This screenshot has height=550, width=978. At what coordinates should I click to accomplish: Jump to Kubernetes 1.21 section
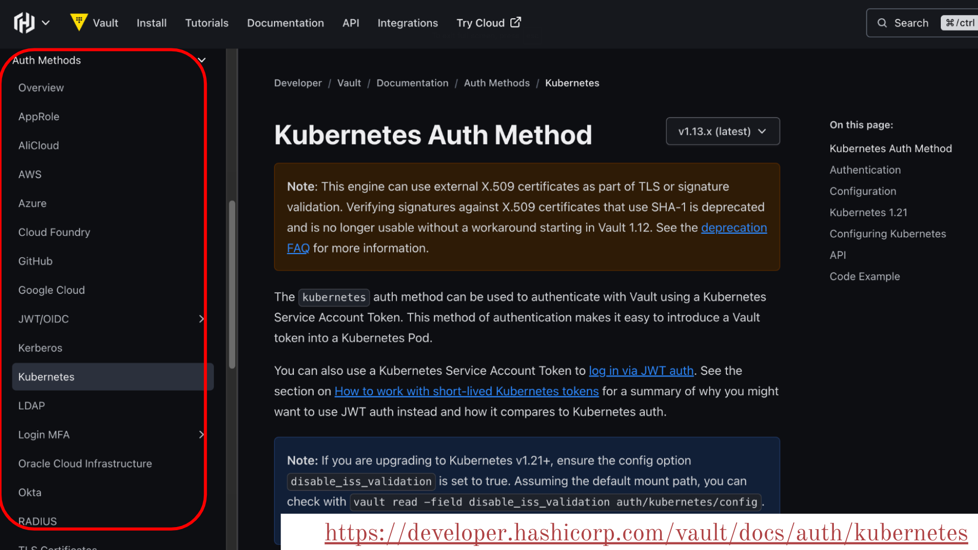(868, 212)
